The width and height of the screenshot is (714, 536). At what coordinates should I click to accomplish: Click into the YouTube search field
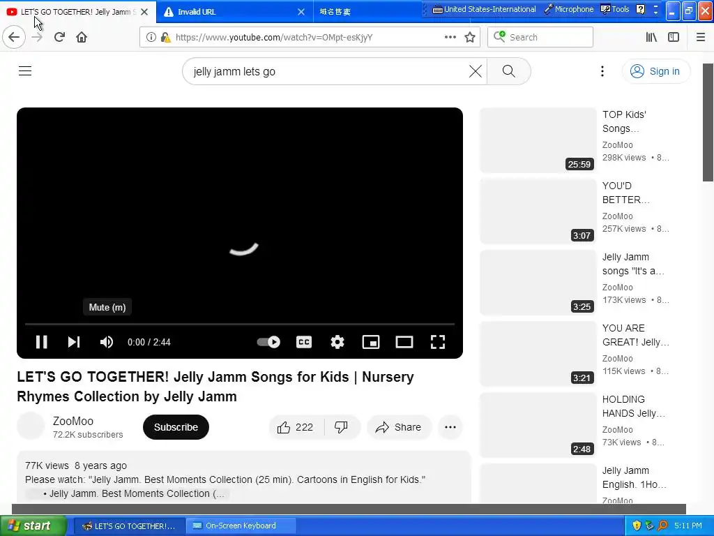328,71
